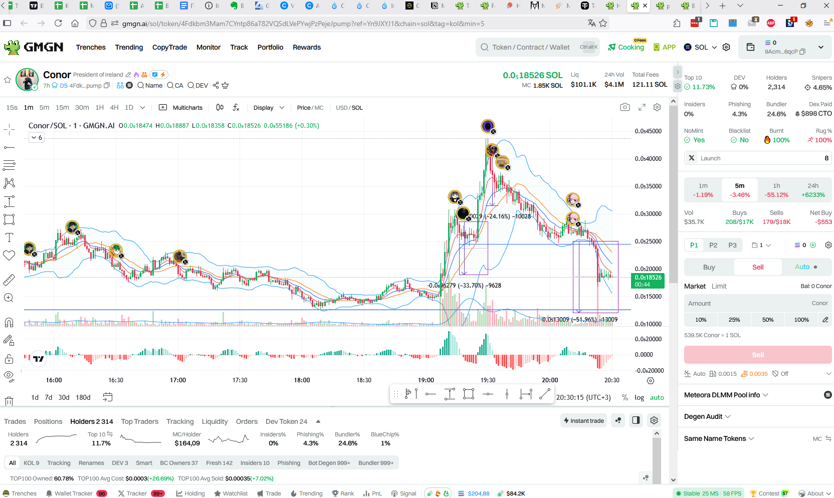Open the Display dropdown

pos(269,108)
